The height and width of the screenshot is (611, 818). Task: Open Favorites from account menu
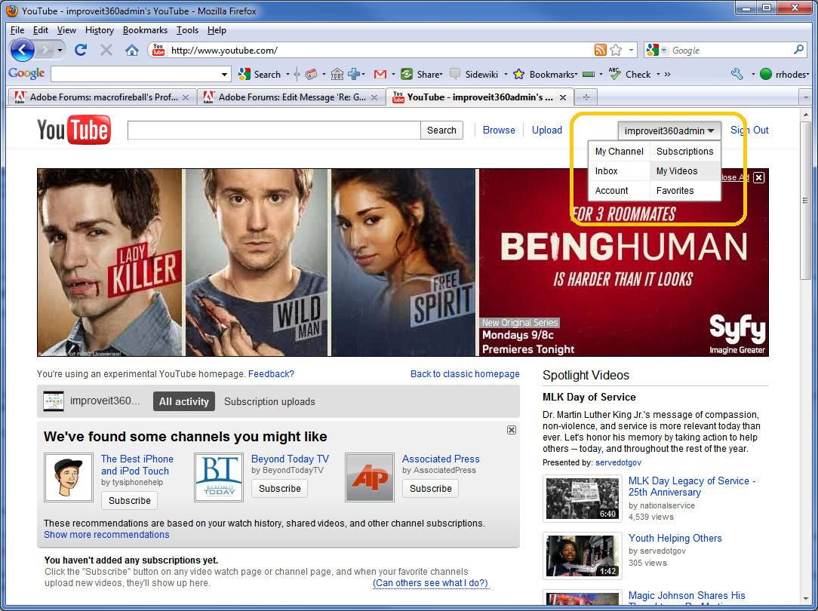pyautogui.click(x=685, y=191)
